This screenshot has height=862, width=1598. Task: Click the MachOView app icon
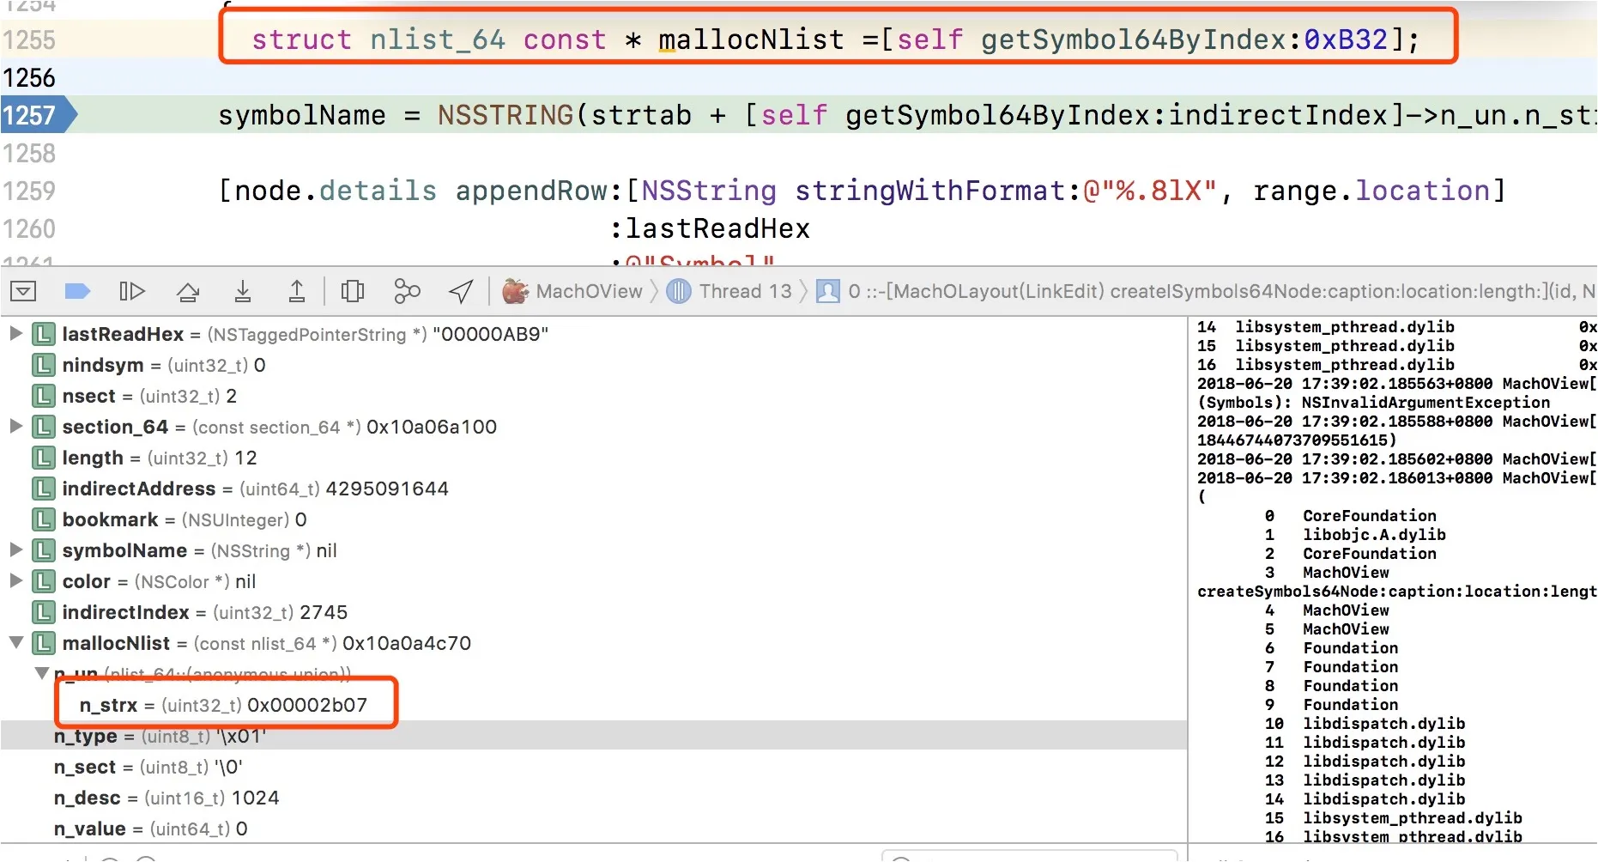tap(515, 291)
